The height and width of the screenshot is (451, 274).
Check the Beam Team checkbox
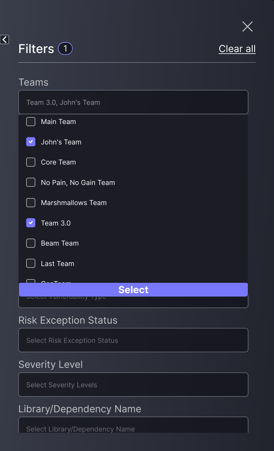[31, 243]
